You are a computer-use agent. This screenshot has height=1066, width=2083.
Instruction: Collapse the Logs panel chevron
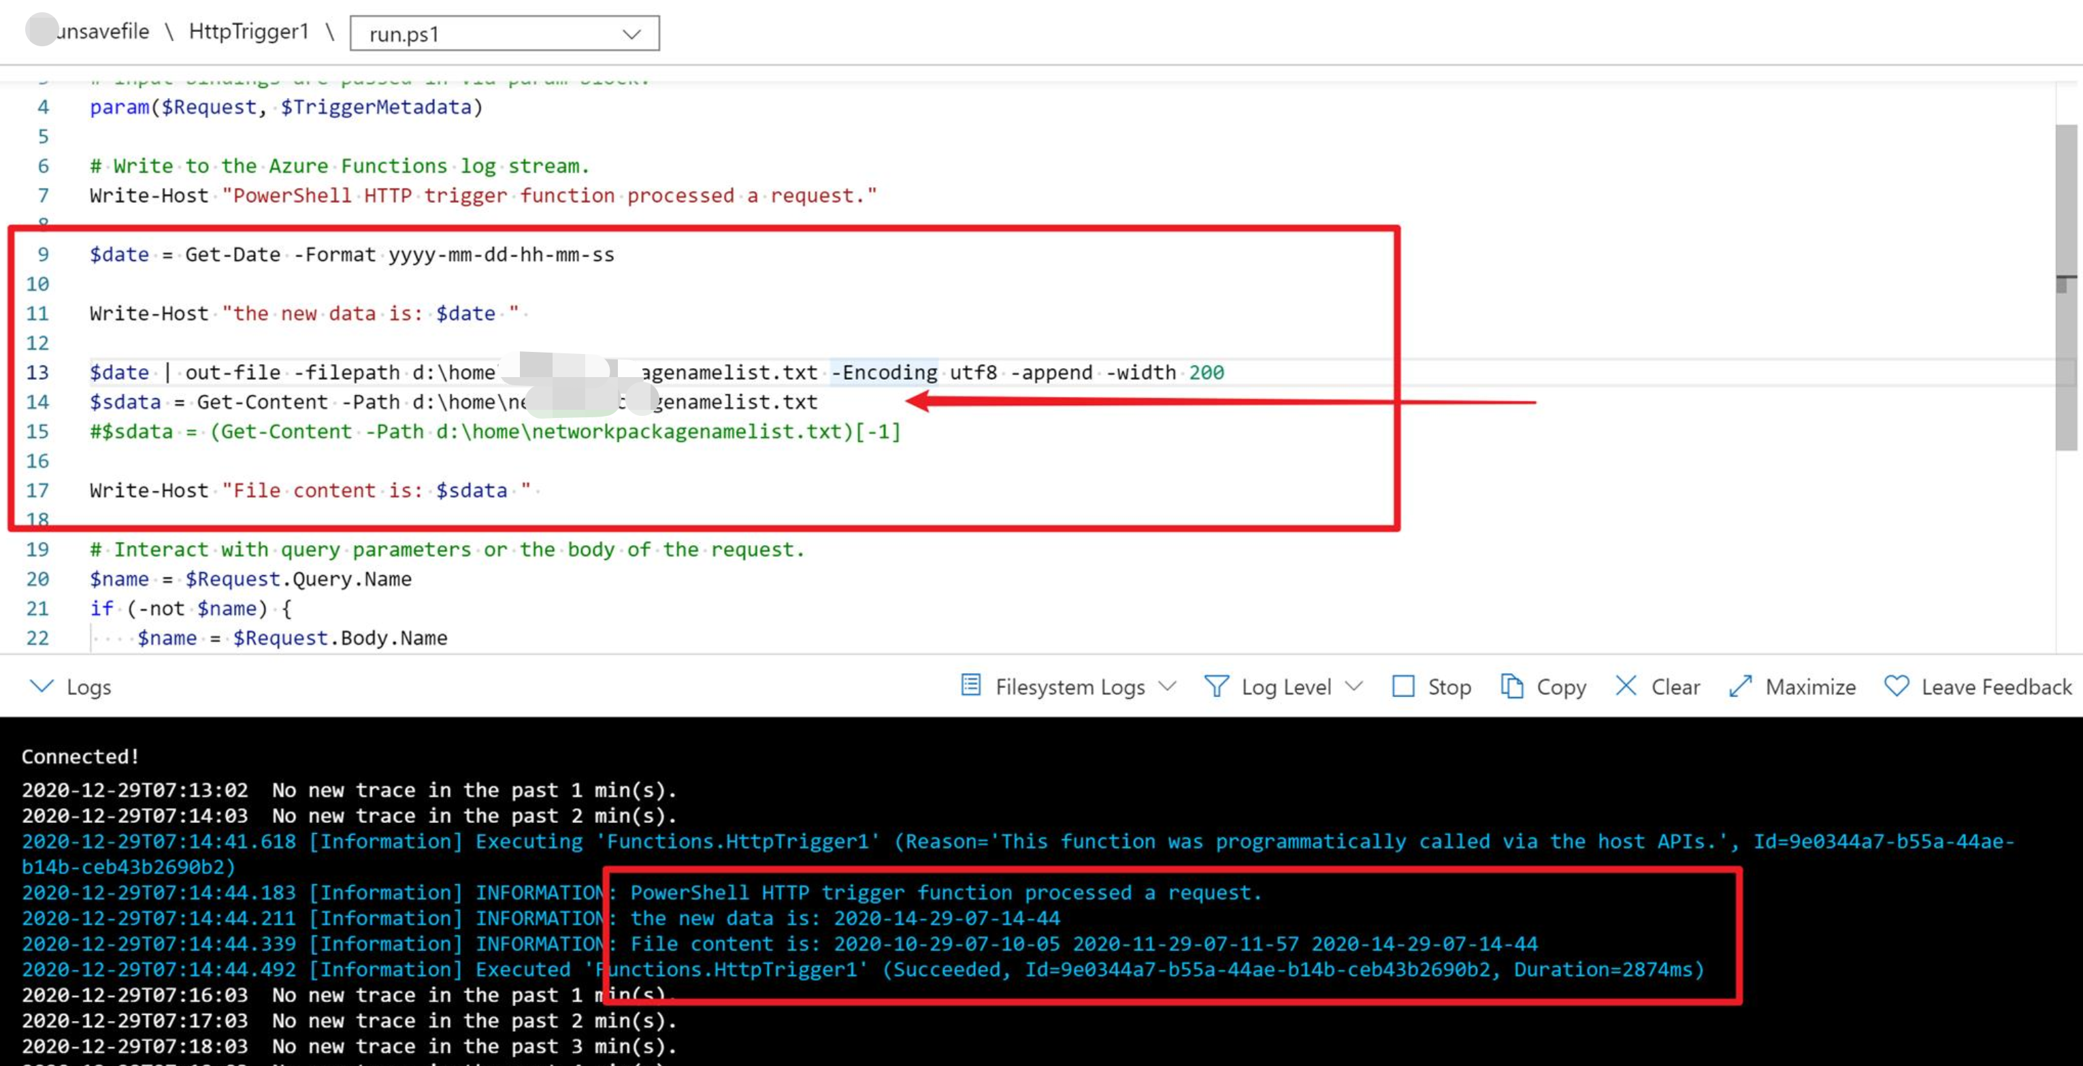point(42,686)
